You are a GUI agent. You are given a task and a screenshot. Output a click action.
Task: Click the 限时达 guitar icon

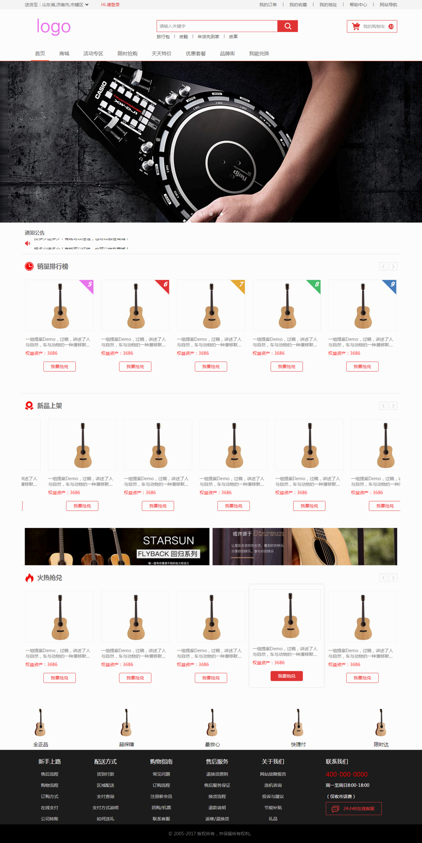tap(381, 723)
